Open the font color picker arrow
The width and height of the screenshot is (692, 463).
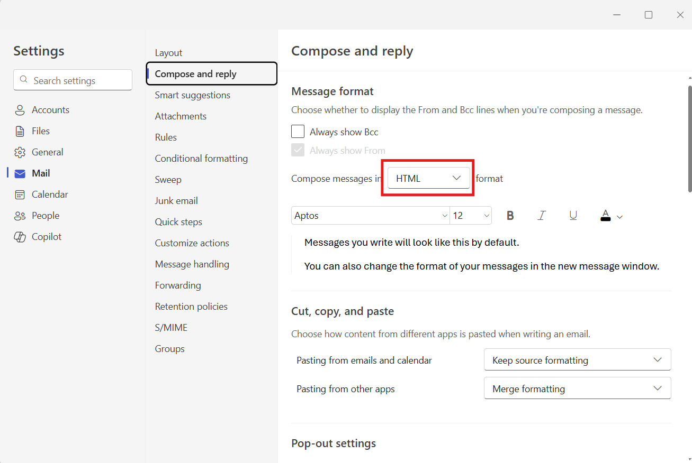tap(620, 217)
